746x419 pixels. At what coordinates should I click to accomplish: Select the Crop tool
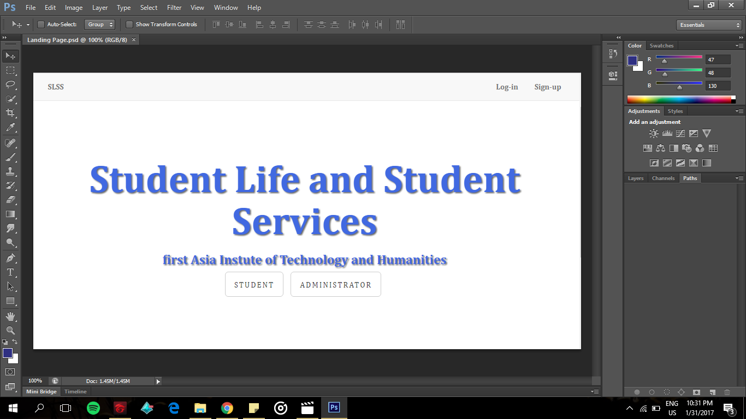[x=10, y=113]
